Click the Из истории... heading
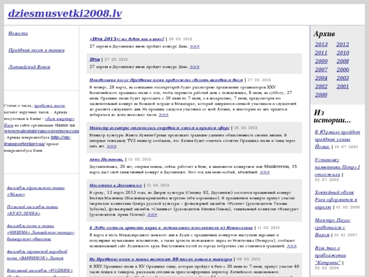The height and width of the screenshot is (277, 369). coord(332,117)
